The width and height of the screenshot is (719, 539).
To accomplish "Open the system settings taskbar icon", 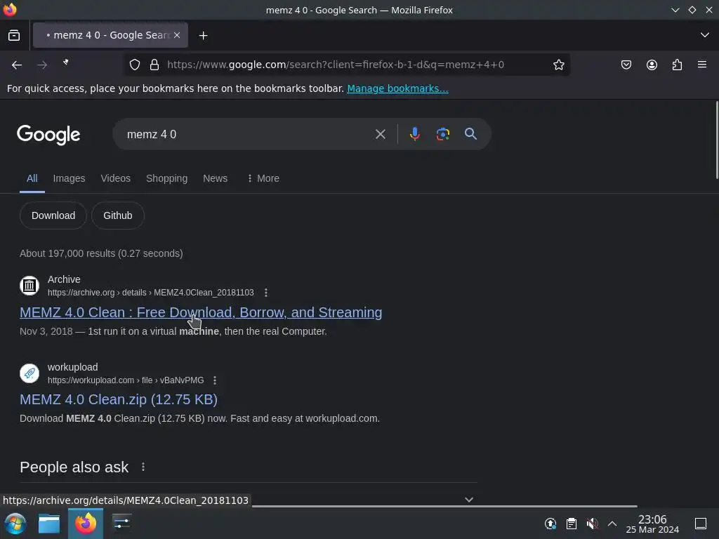I will pos(122,524).
